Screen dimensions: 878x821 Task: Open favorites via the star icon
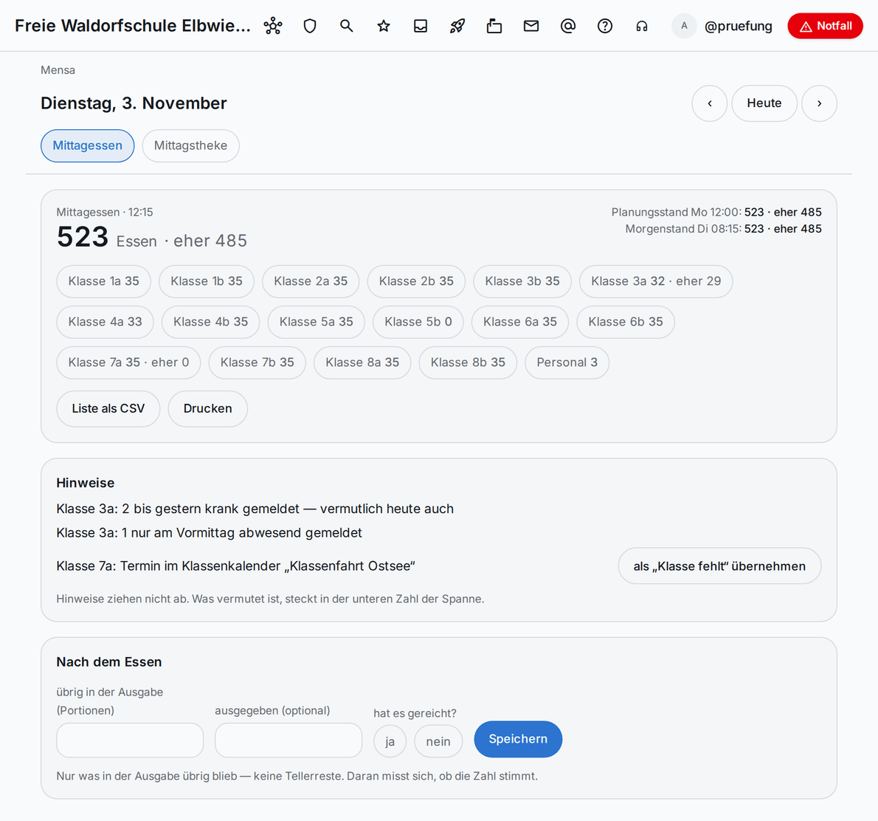point(384,26)
